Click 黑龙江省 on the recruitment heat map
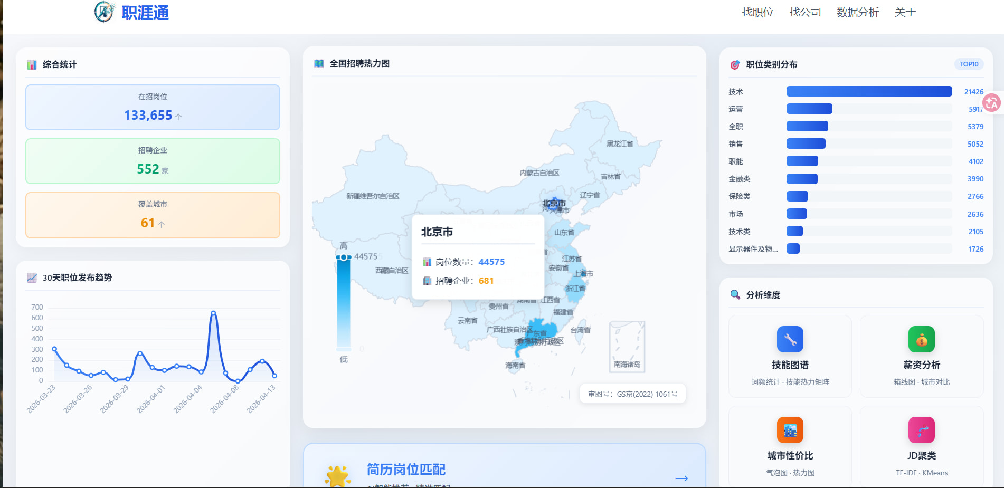Viewport: 1004px width, 488px height. click(x=619, y=143)
